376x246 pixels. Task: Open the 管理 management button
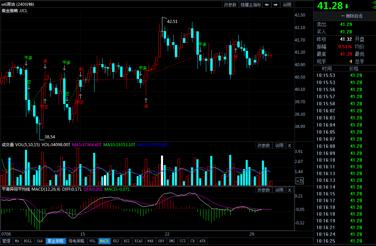click(6, 241)
